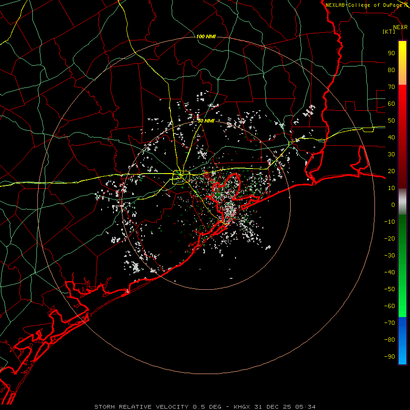Click the -80 value on the velocity scale
The width and height of the screenshot is (410, 410).
(389, 340)
